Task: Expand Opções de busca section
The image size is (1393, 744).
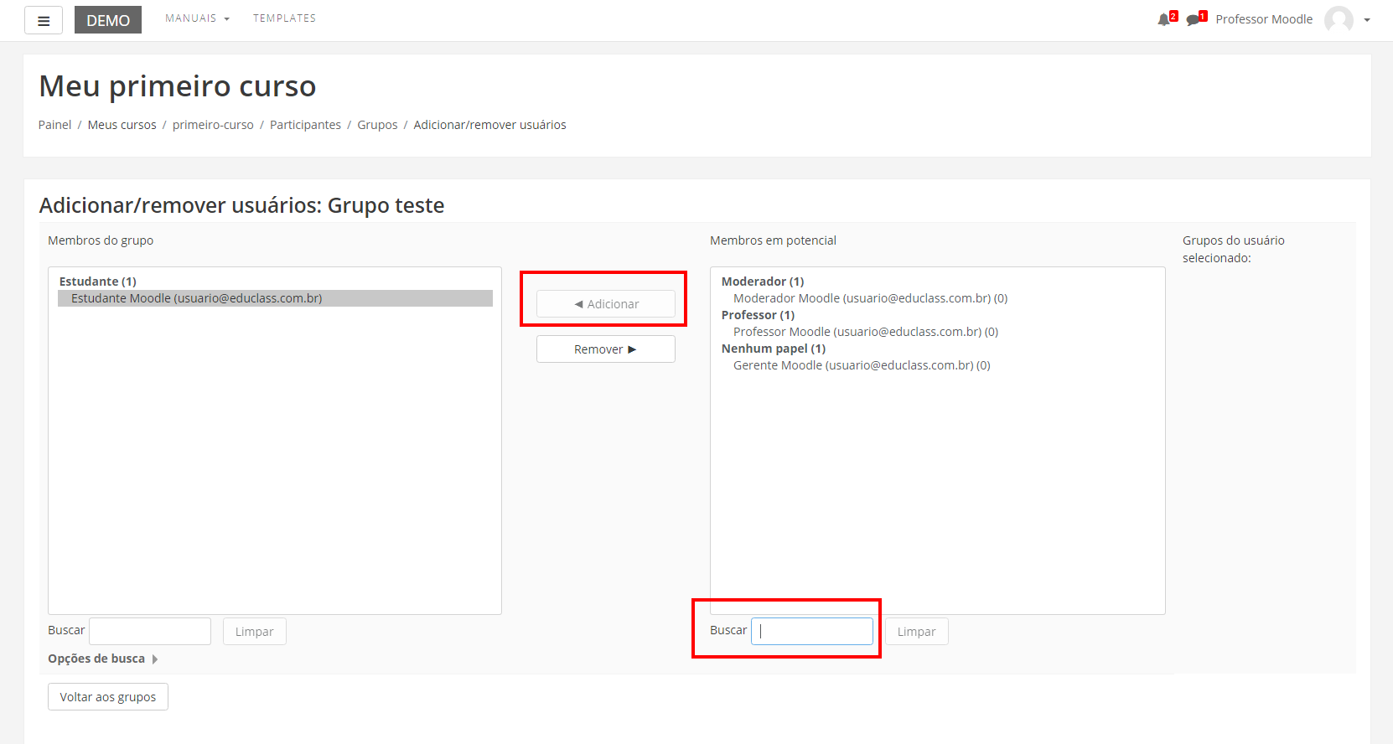Action: (102, 659)
